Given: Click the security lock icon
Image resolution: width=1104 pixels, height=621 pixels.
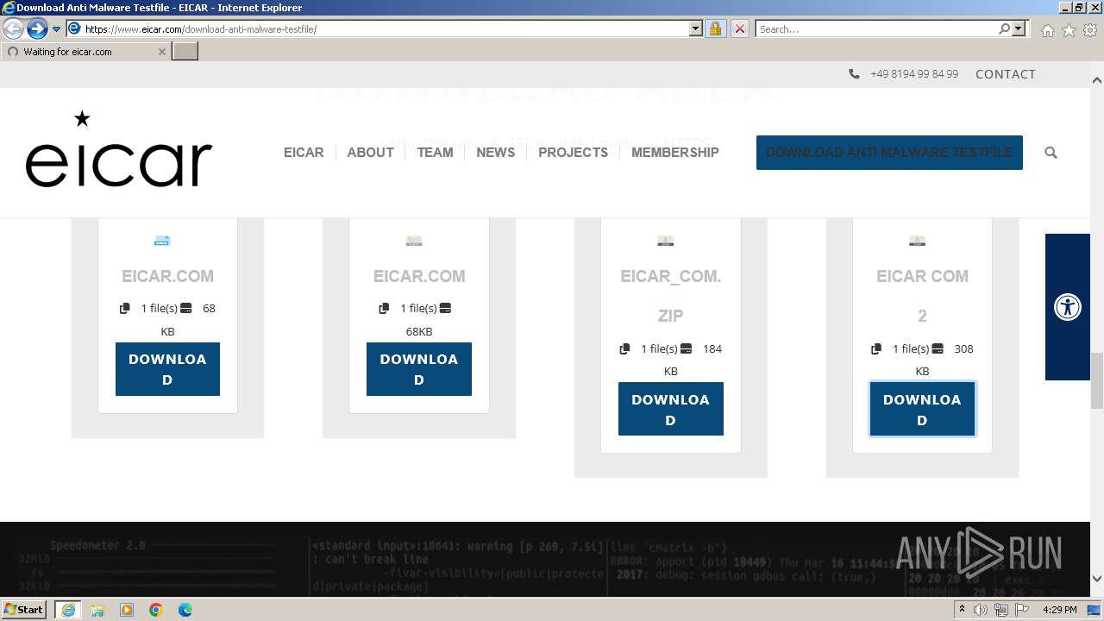Looking at the screenshot, I should click(715, 29).
